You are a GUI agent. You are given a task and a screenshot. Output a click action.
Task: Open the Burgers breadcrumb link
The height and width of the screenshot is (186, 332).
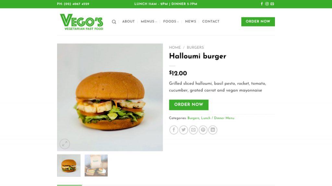195,47
